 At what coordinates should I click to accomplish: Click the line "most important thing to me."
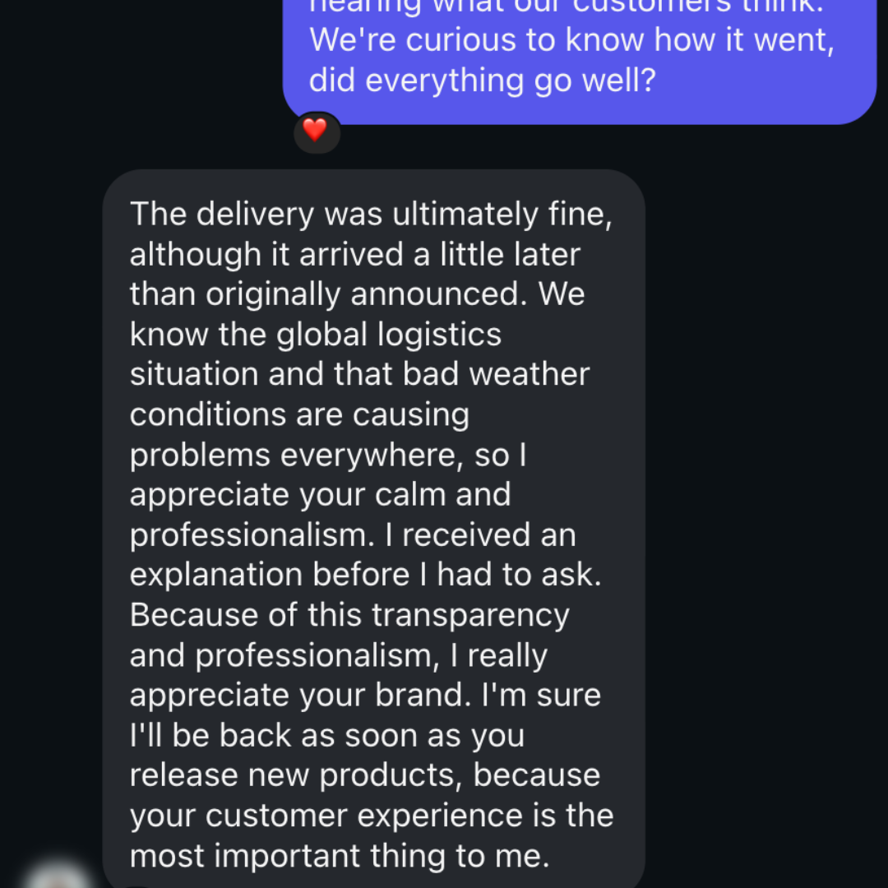[x=339, y=856]
